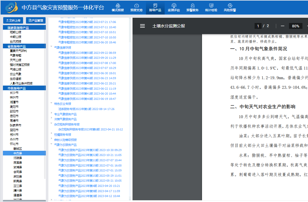Open 气象专题报告2023年第18期
The width and height of the screenshot is (308, 202).
tap(87, 27)
